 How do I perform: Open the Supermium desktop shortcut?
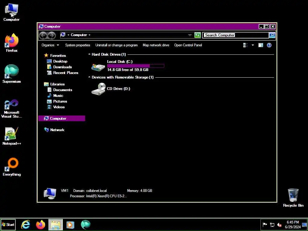pyautogui.click(x=12, y=74)
